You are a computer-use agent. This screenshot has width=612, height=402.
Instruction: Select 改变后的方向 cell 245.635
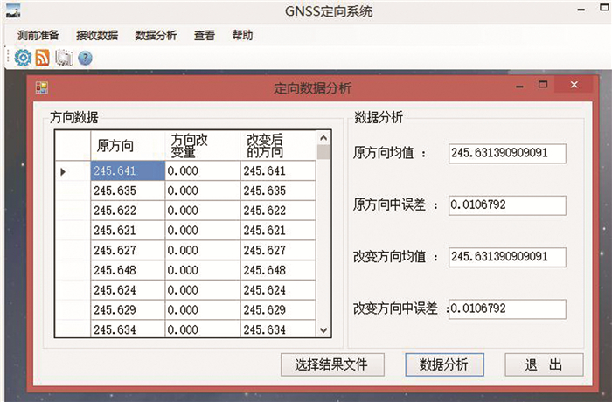coord(278,191)
